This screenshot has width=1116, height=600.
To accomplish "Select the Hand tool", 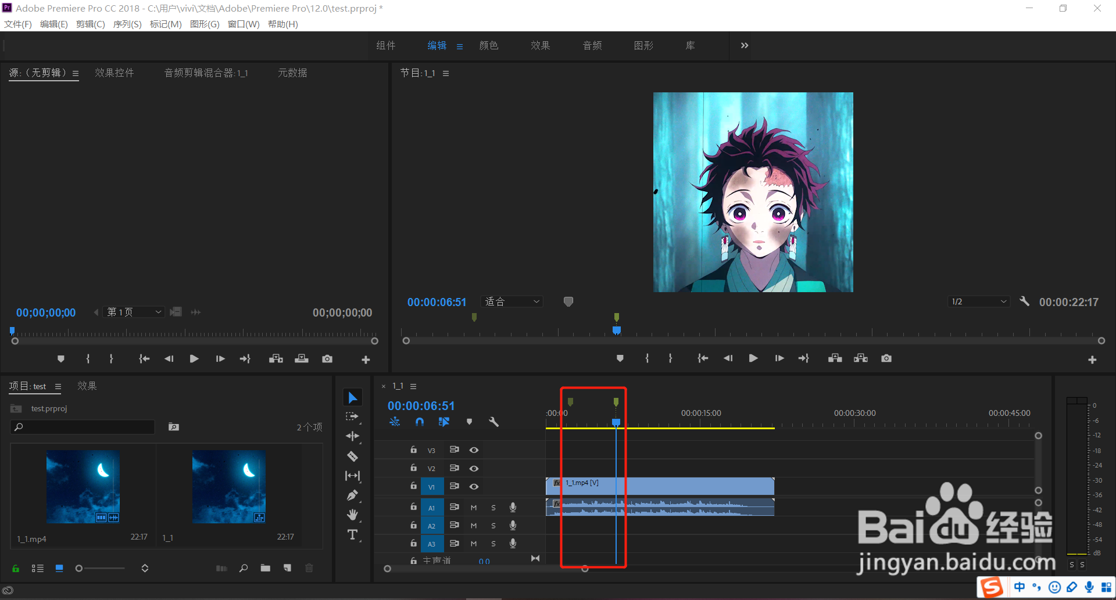I will click(x=352, y=515).
